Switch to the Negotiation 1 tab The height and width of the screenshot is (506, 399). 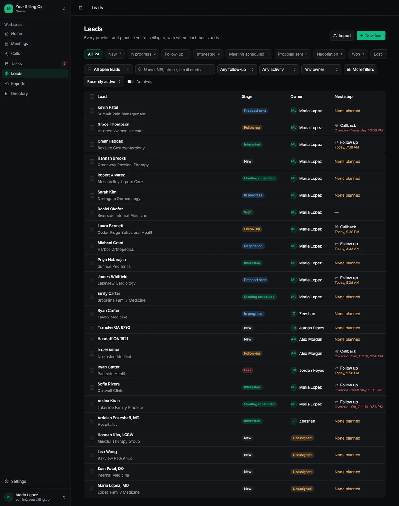pos(329,54)
